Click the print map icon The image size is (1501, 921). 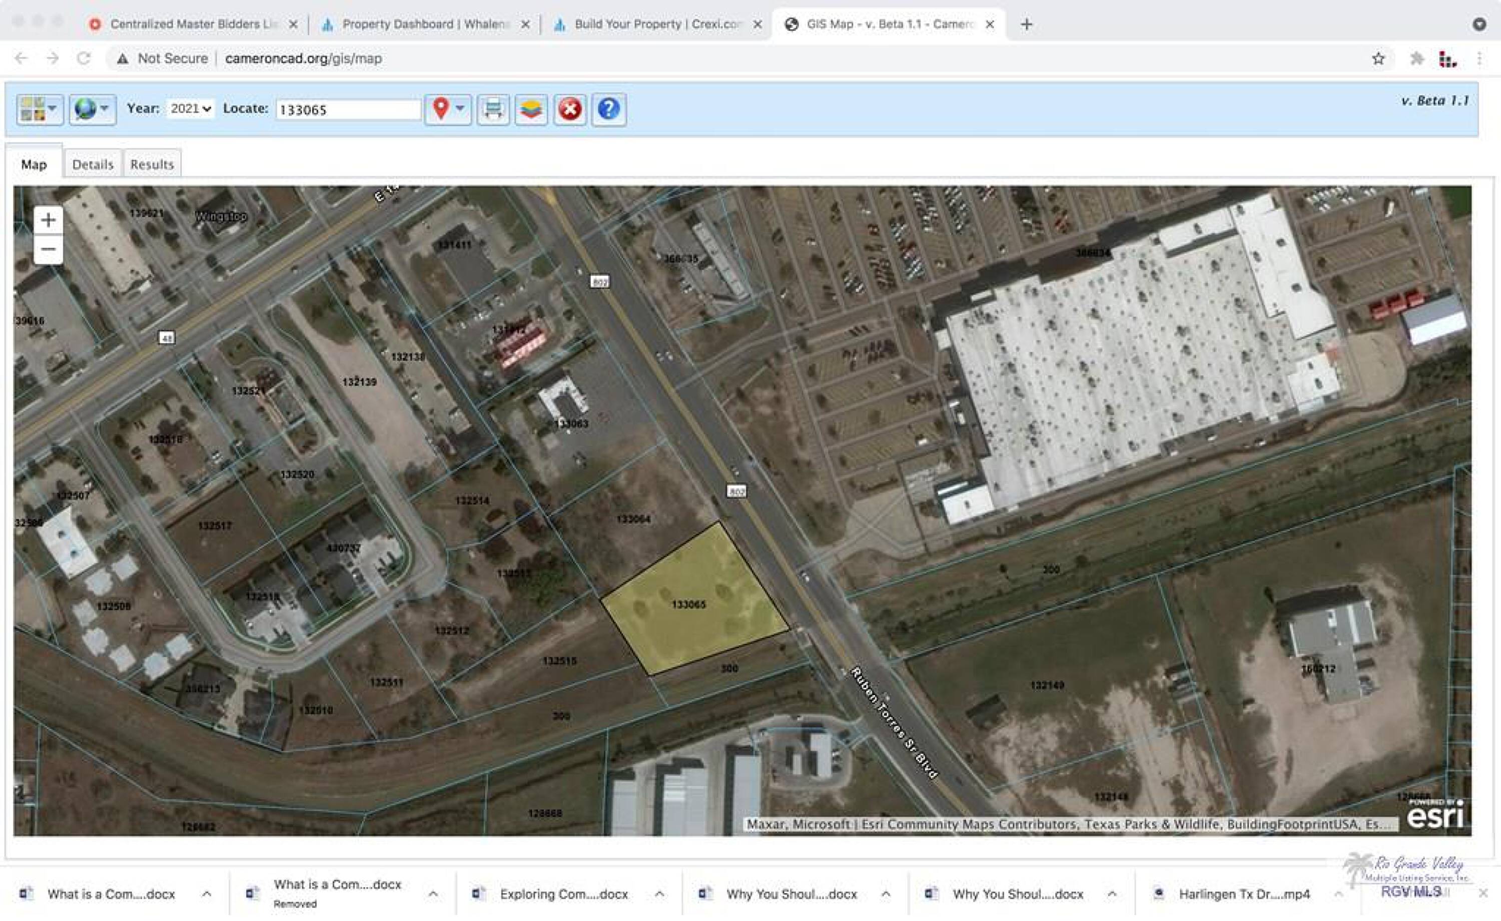pyautogui.click(x=493, y=109)
